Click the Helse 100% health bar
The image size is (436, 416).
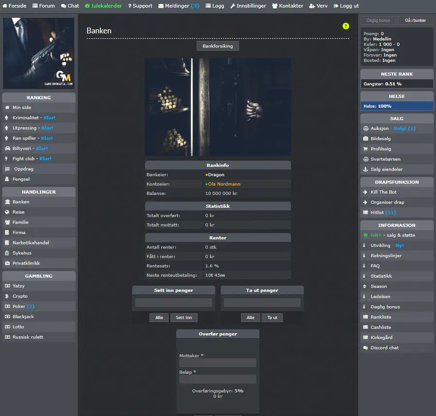pyautogui.click(x=397, y=106)
